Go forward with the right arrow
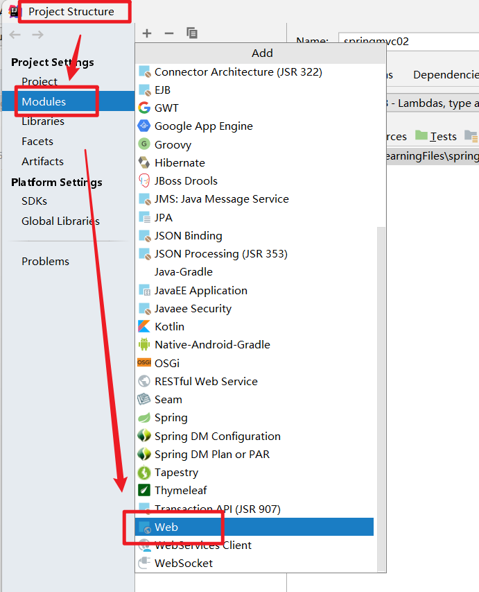 pyautogui.click(x=37, y=35)
